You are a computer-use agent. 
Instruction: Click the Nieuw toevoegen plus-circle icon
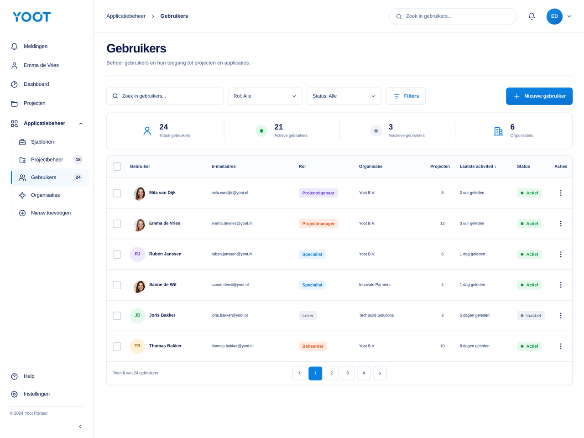pos(22,213)
